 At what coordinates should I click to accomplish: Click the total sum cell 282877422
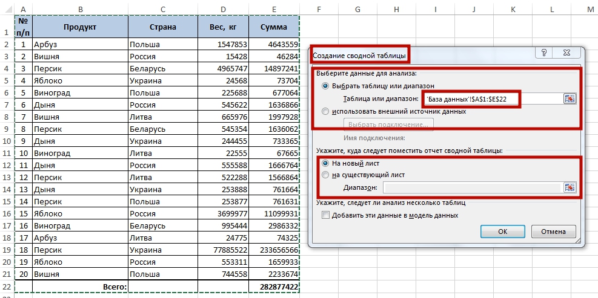click(x=274, y=286)
